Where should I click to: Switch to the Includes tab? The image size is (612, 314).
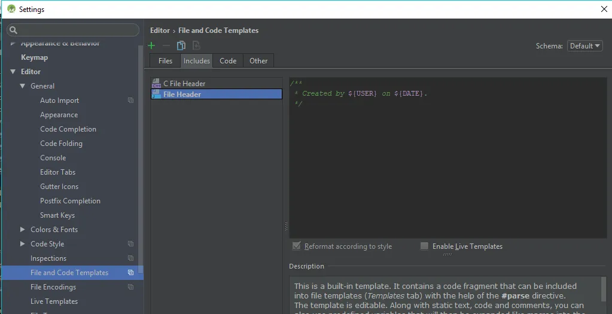tap(197, 61)
